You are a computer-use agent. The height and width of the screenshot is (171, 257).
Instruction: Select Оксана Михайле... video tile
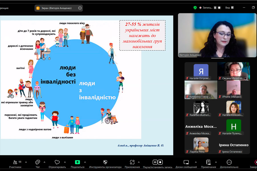click(x=234, y=71)
